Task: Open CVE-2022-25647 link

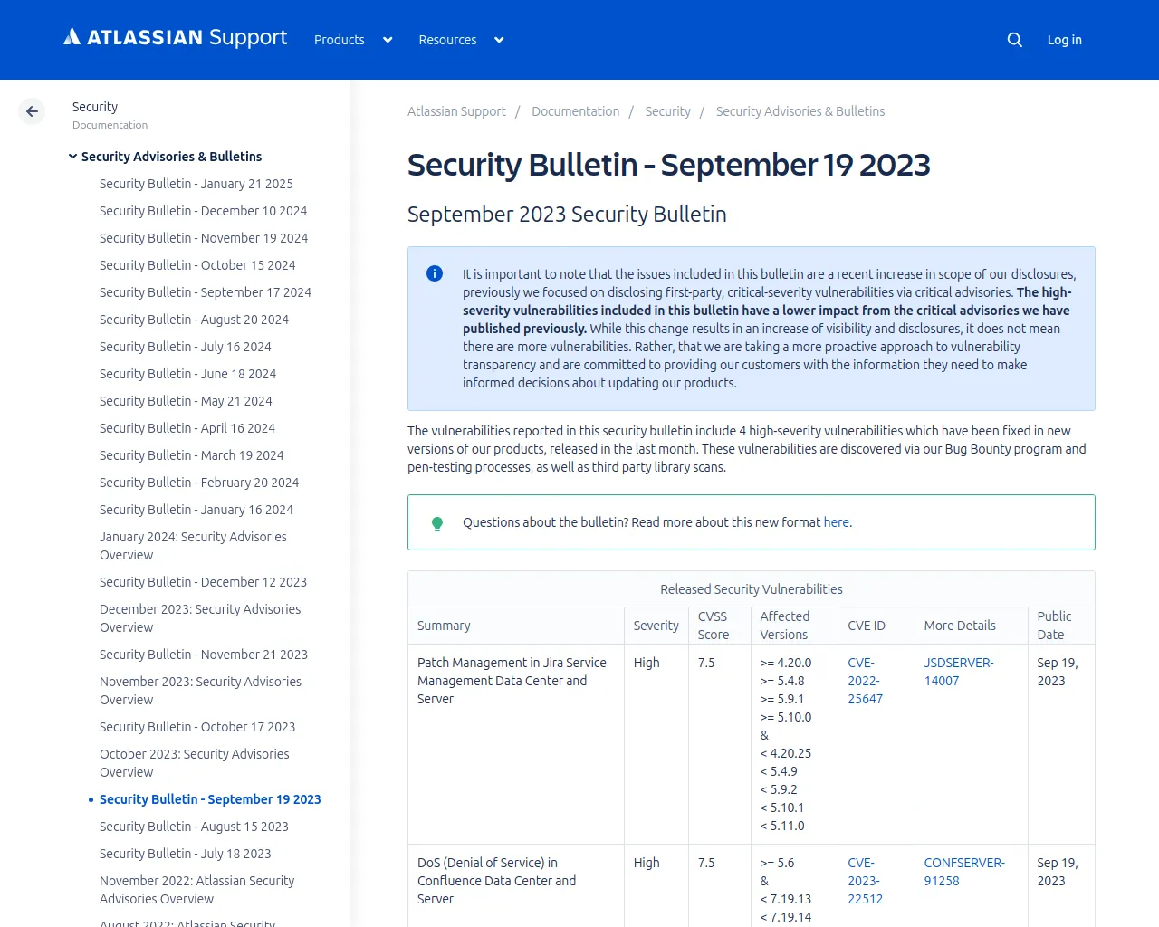Action: tap(865, 681)
